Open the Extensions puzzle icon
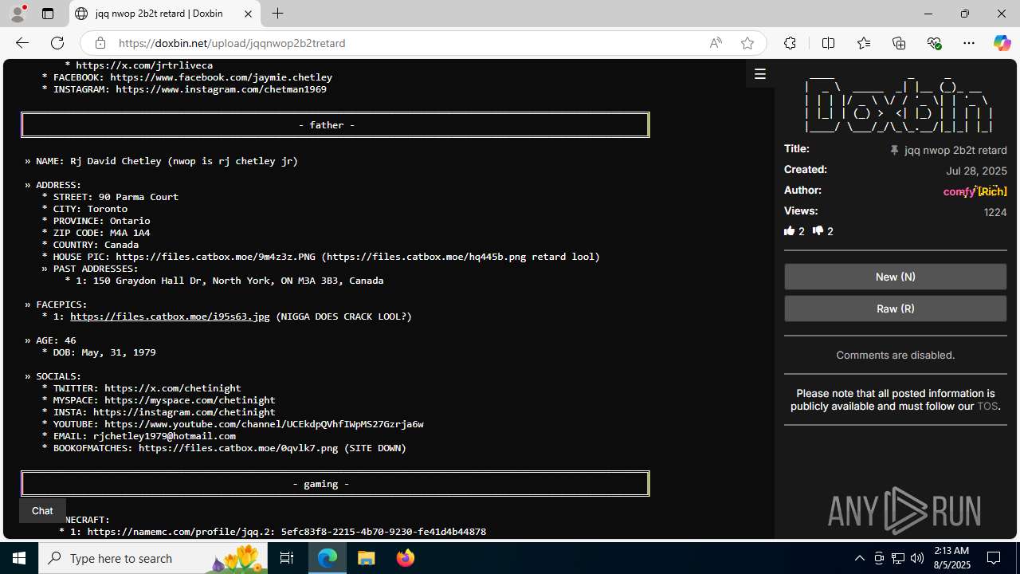The image size is (1020, 574). (x=790, y=43)
